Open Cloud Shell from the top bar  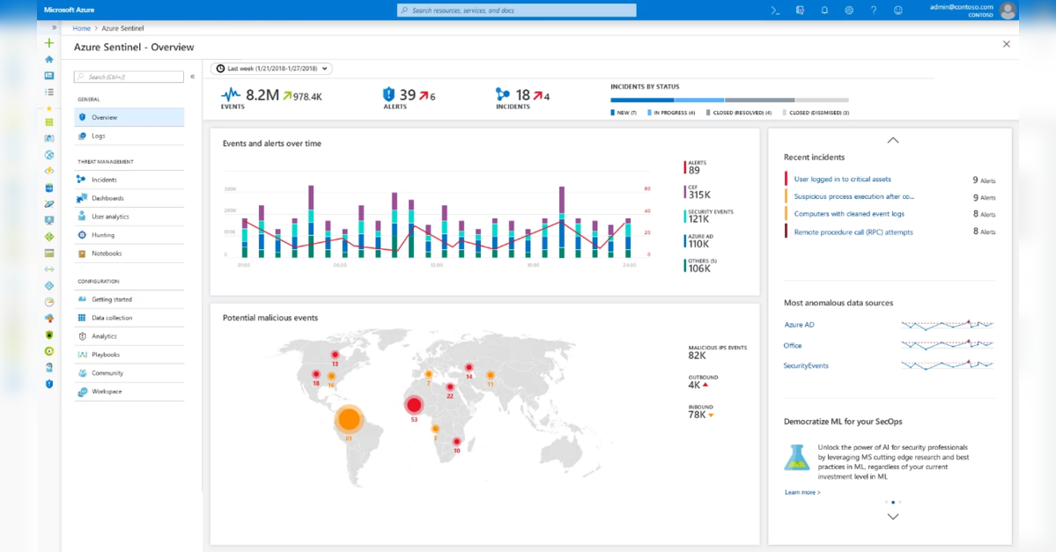(775, 11)
